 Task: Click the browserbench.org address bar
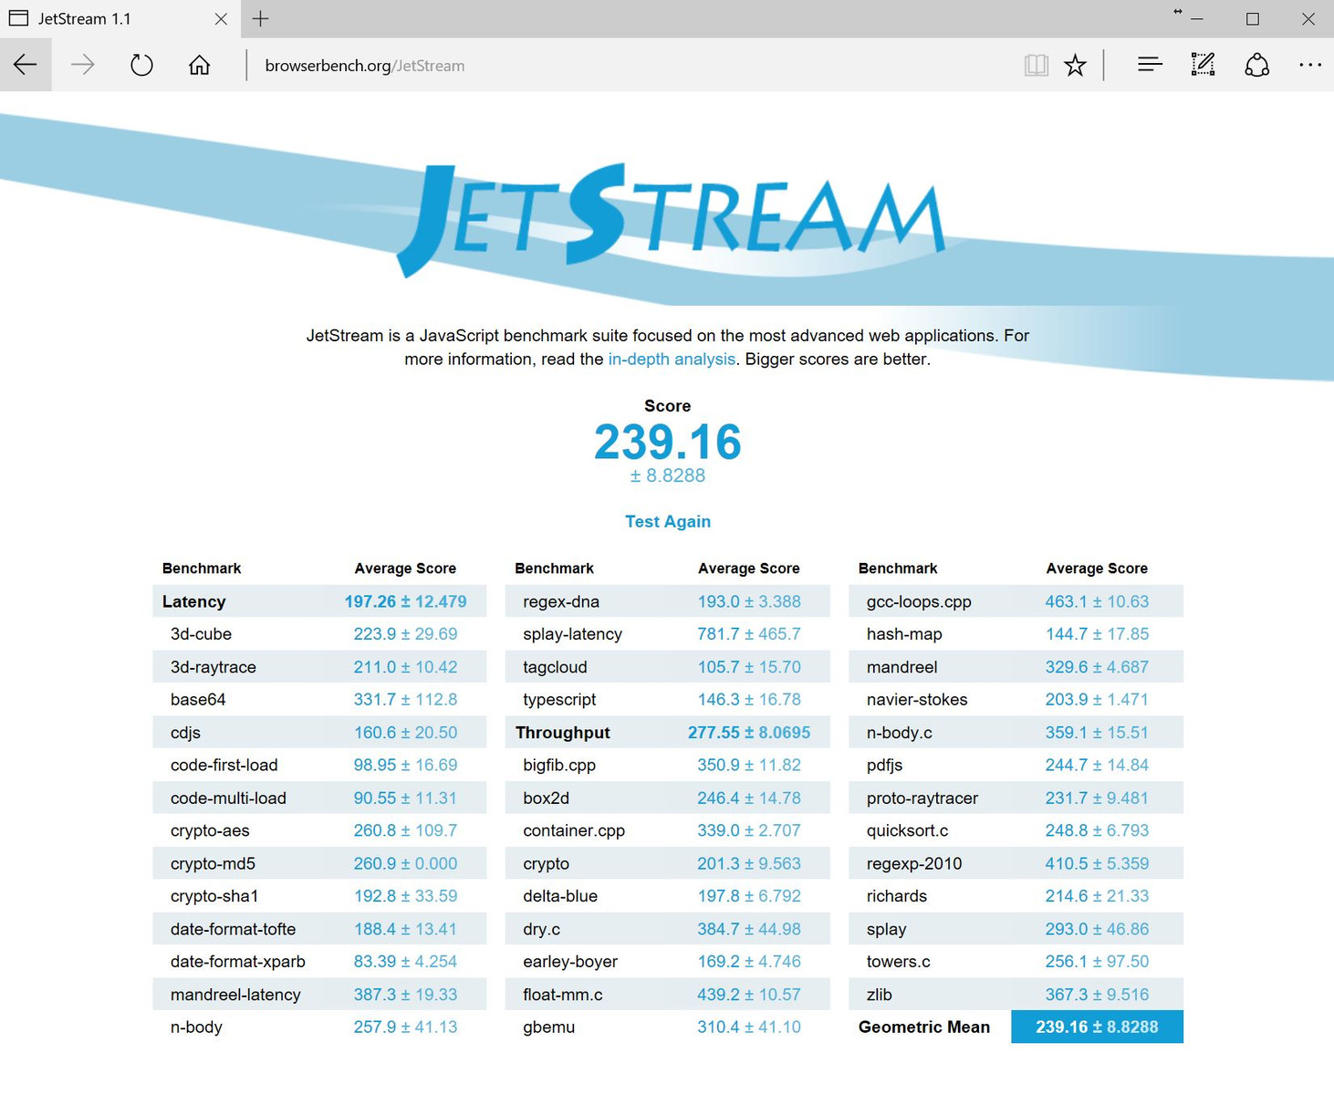click(630, 66)
